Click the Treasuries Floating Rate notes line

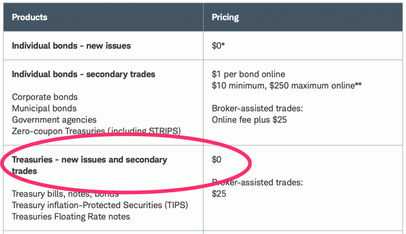[x=70, y=217]
